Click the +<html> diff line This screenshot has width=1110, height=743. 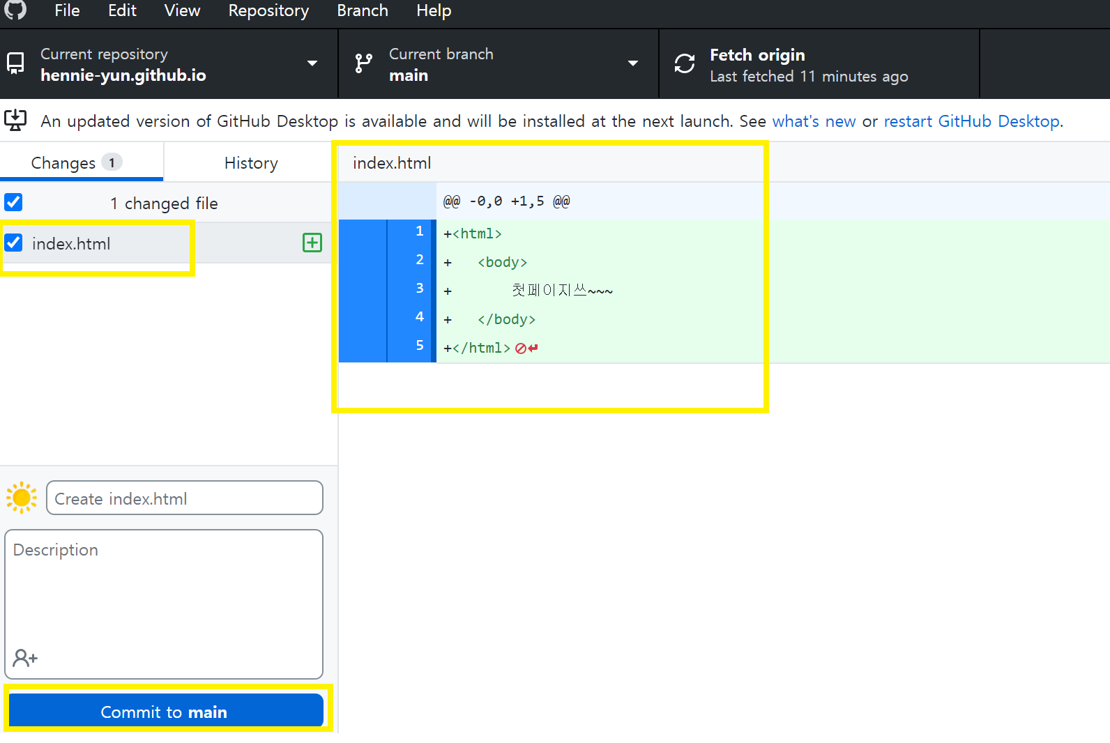coord(473,233)
